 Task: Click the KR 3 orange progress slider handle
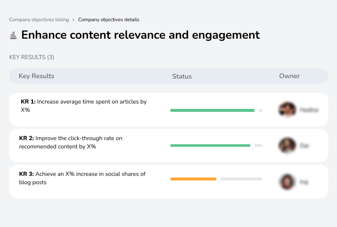tap(218, 179)
